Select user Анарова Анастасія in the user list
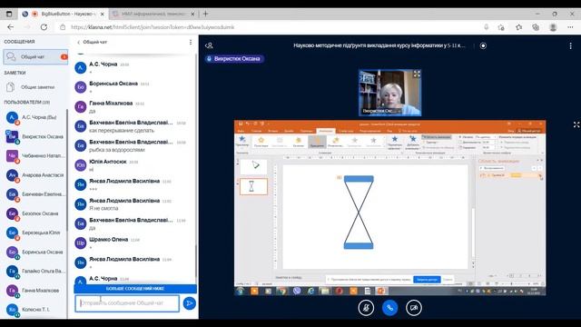This screenshot has height=327, width=581. pos(35,175)
